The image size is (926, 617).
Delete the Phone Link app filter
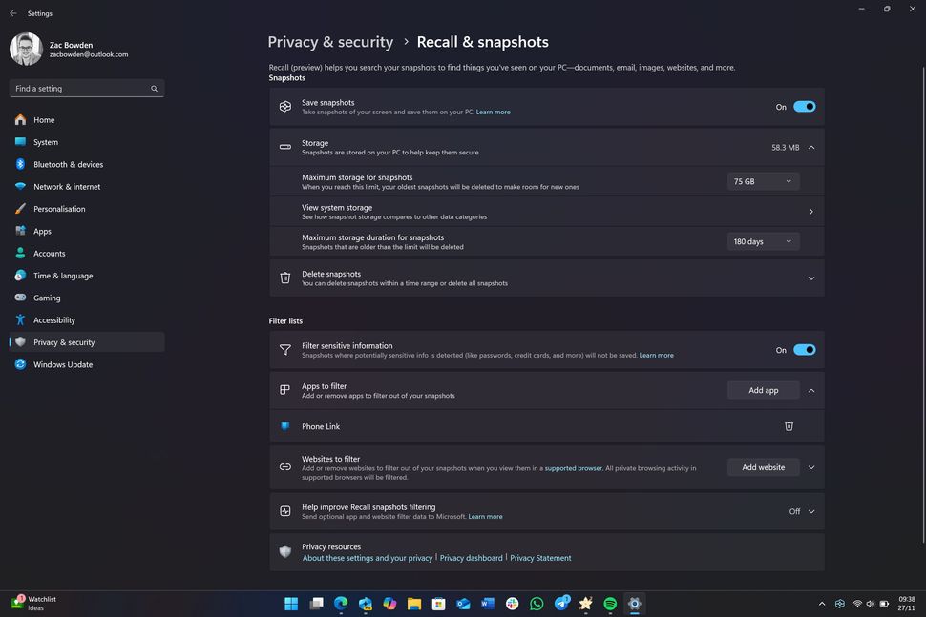(789, 426)
